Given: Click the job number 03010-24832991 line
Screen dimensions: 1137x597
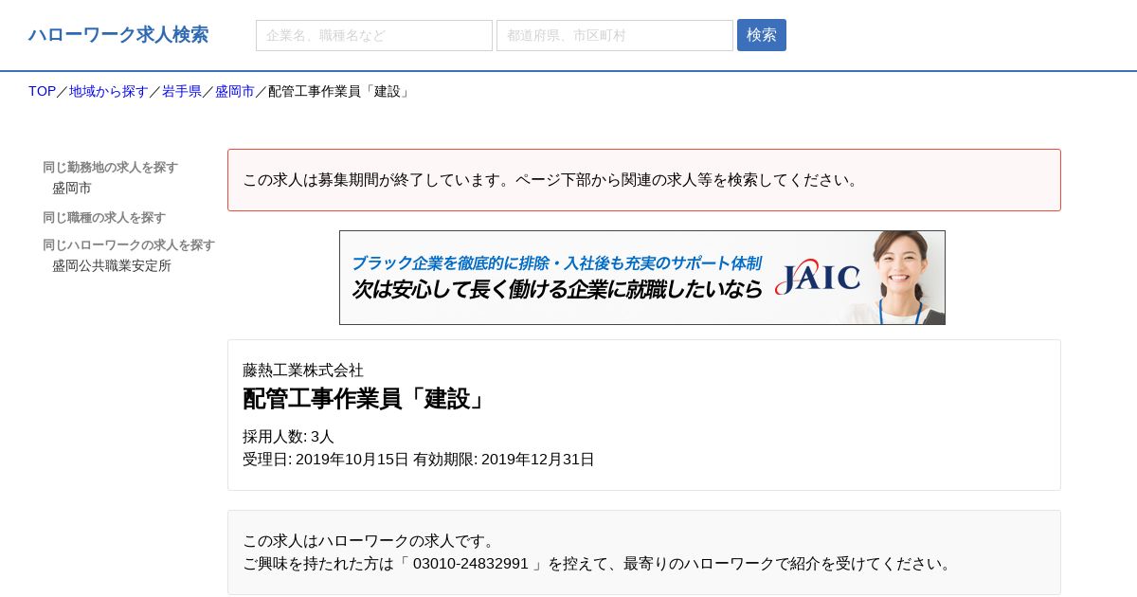Looking at the screenshot, I should tap(599, 564).
